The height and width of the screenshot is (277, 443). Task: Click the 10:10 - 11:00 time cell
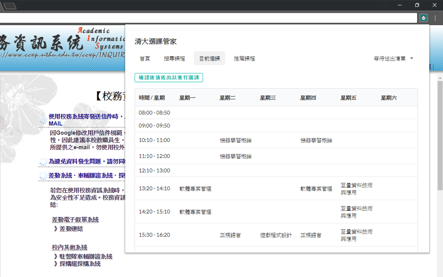154,140
